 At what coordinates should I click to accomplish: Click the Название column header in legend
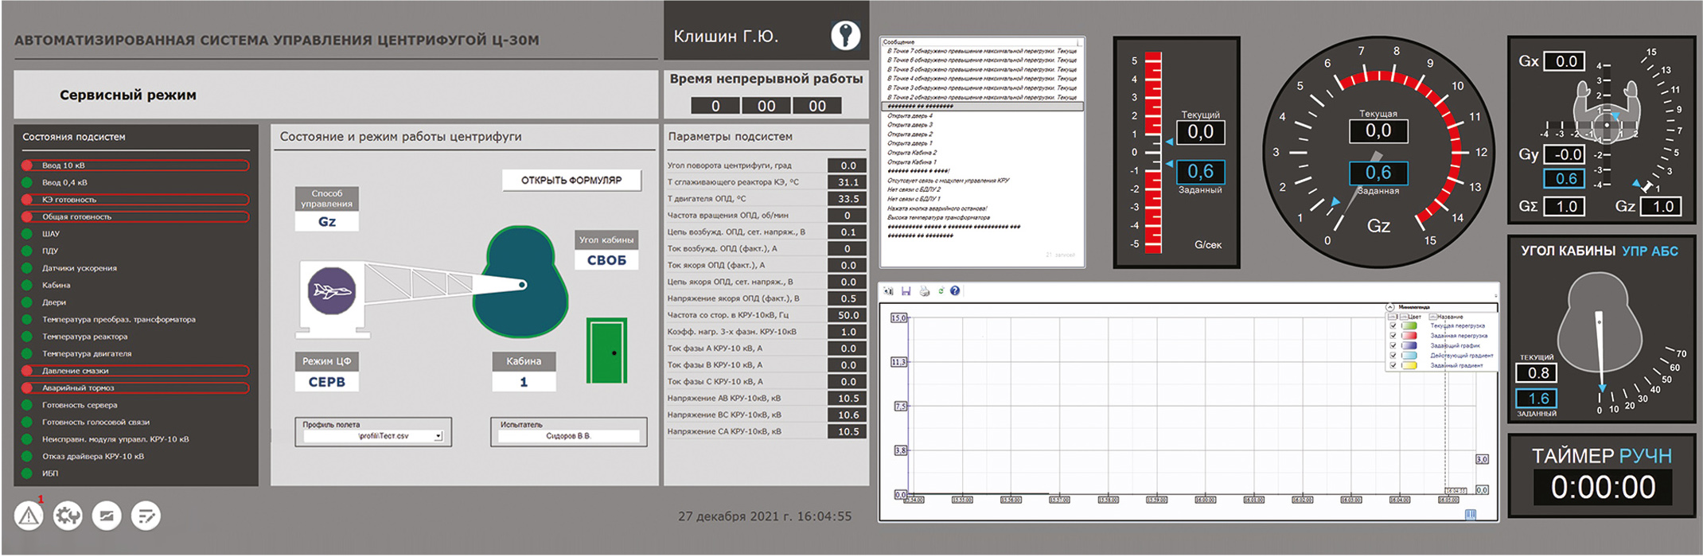[1449, 317]
